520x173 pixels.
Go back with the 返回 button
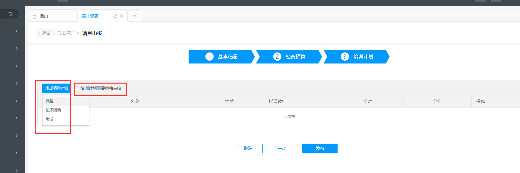point(45,33)
